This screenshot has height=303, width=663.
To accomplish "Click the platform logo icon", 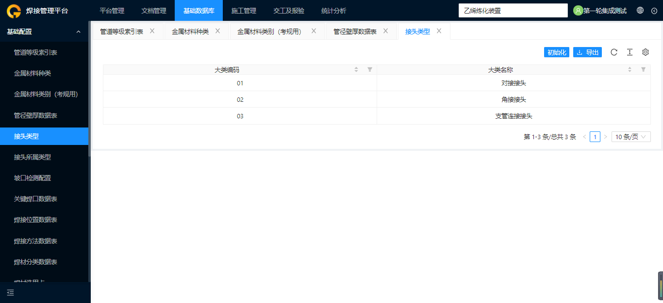I will click(14, 10).
